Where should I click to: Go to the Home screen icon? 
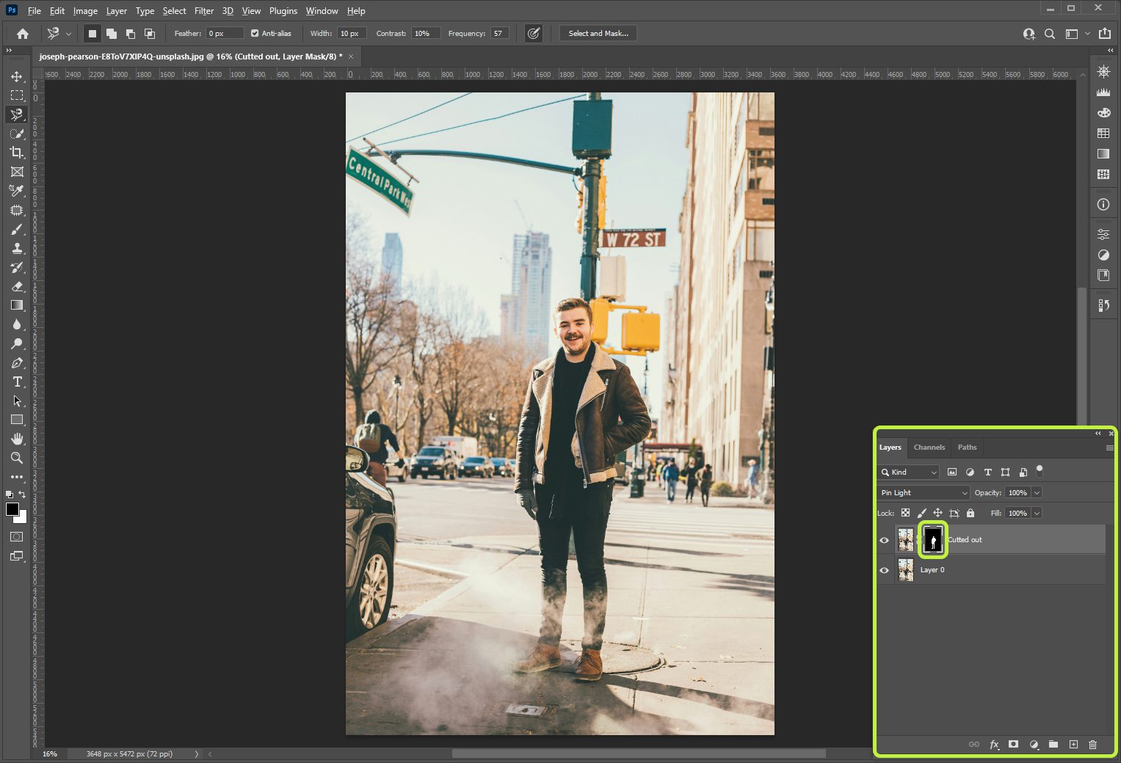tap(23, 34)
